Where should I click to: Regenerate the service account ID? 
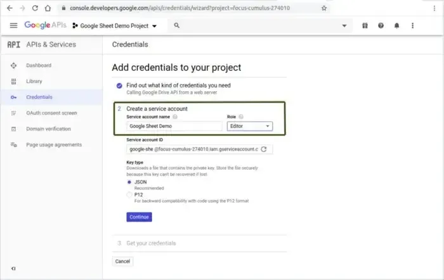pyautogui.click(x=264, y=149)
